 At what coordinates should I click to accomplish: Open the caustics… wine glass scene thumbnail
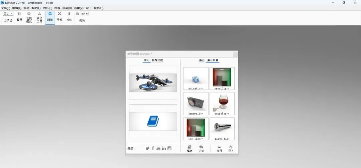coord(222,104)
